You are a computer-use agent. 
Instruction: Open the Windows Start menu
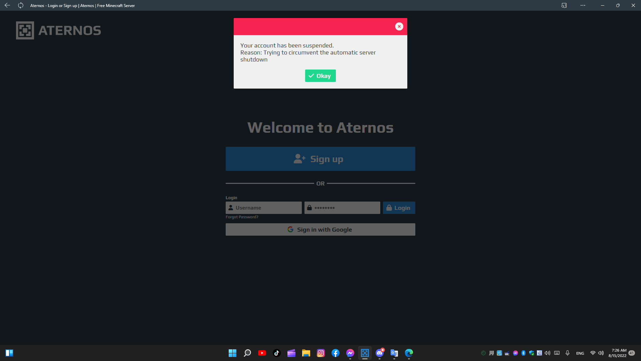point(233,353)
